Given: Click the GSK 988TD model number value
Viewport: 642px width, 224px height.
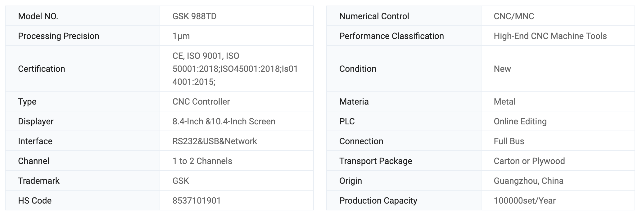Looking at the screenshot, I should point(194,16).
